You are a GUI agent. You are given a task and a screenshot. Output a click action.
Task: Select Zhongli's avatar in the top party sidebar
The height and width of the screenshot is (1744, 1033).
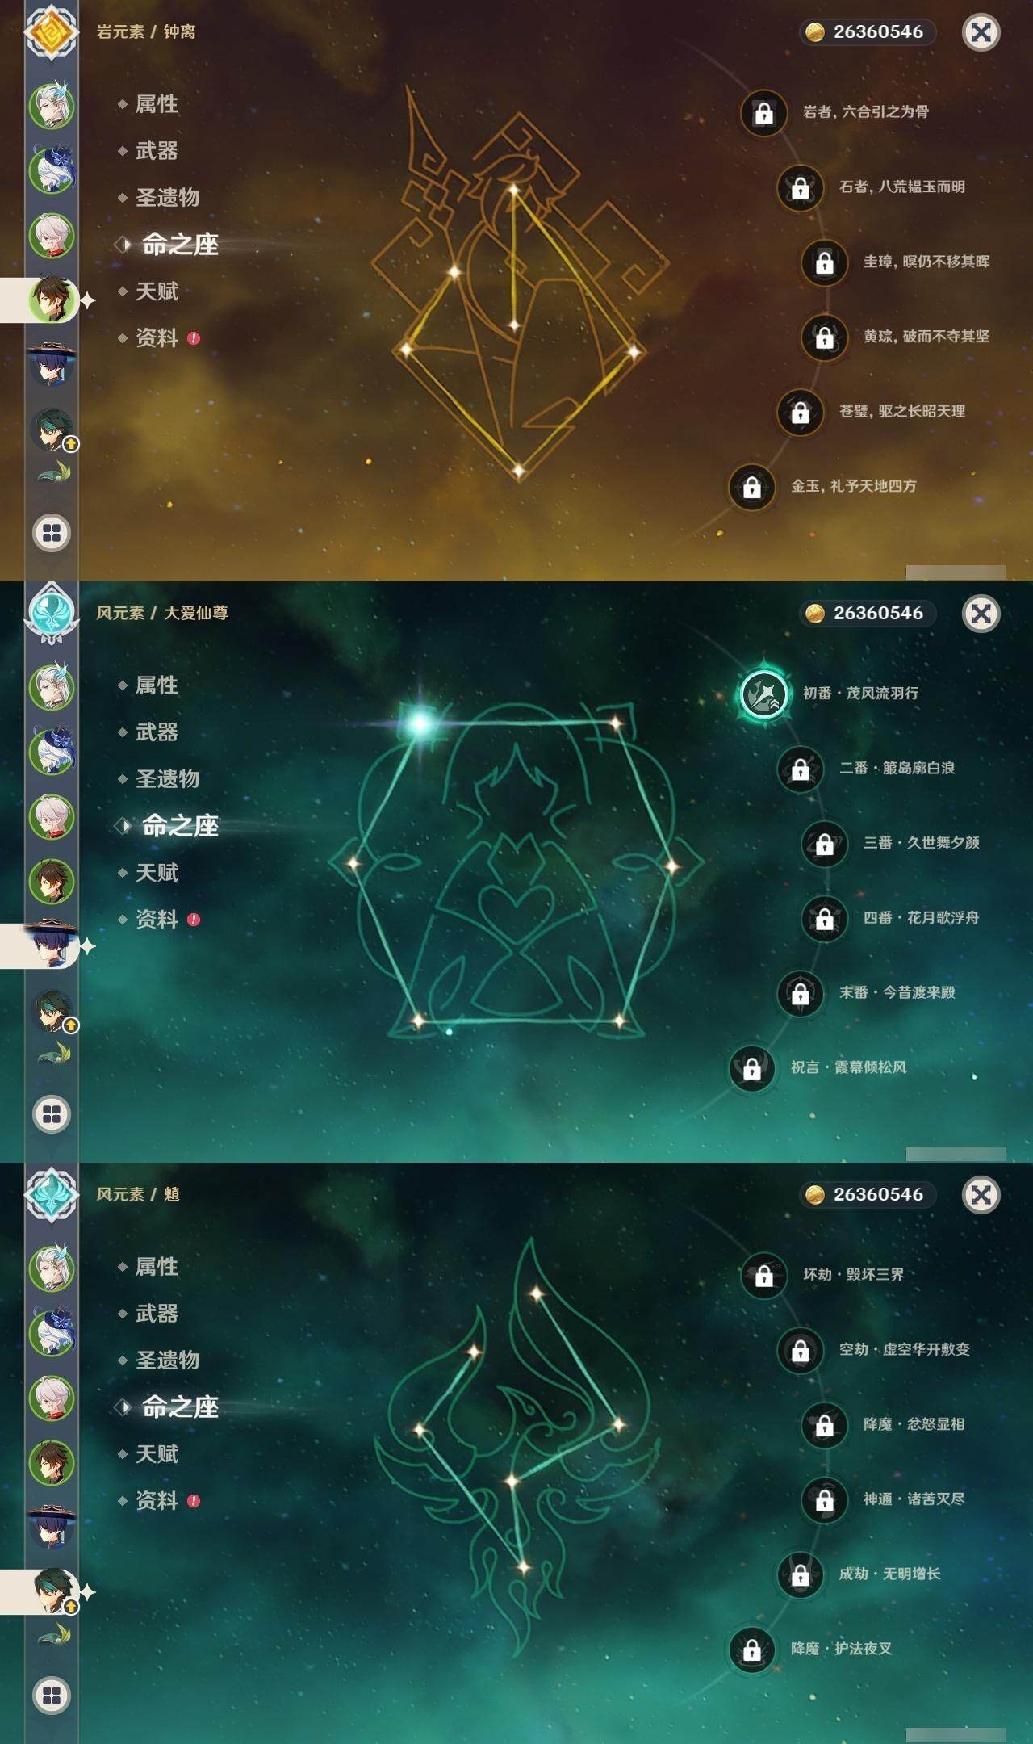pyautogui.click(x=52, y=300)
